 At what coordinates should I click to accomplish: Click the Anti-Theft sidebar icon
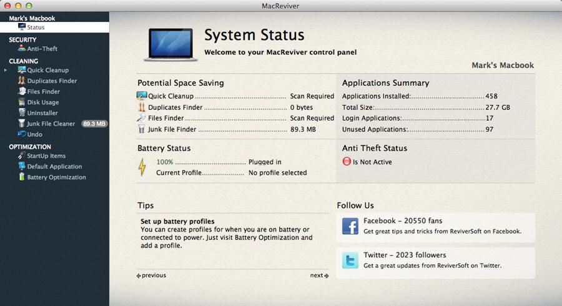22,48
